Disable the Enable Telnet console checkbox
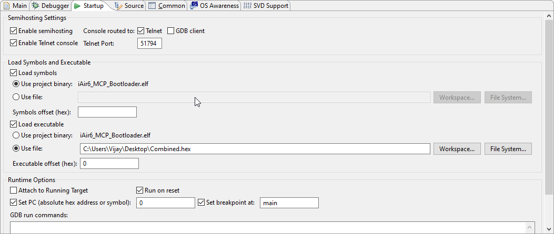 click(x=14, y=43)
